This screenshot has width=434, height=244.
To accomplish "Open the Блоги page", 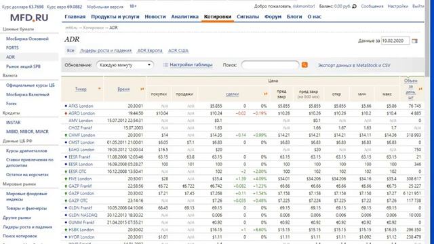I will coord(294,16).
